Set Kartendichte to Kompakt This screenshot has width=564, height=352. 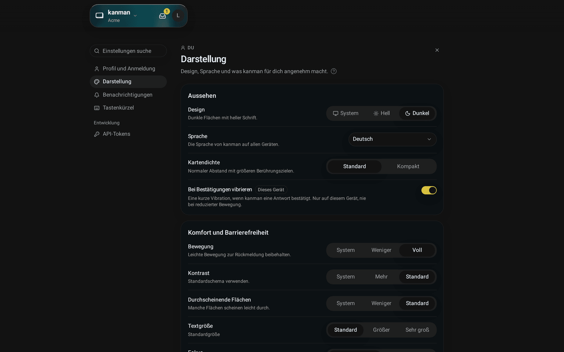(408, 167)
